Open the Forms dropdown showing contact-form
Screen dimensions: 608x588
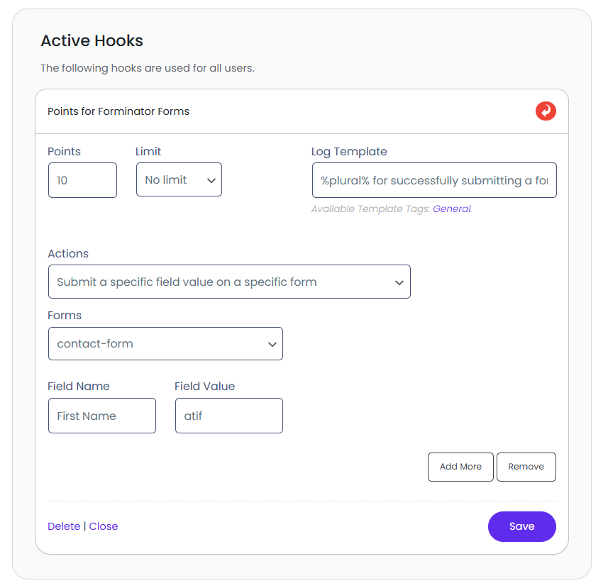tap(165, 344)
